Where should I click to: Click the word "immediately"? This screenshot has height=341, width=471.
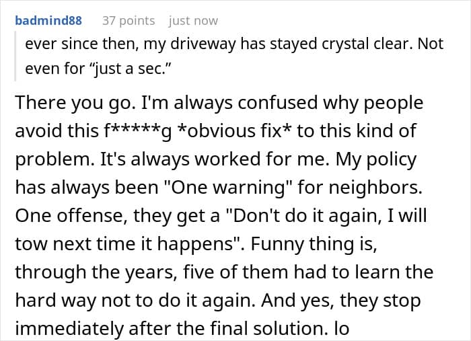[75, 329]
